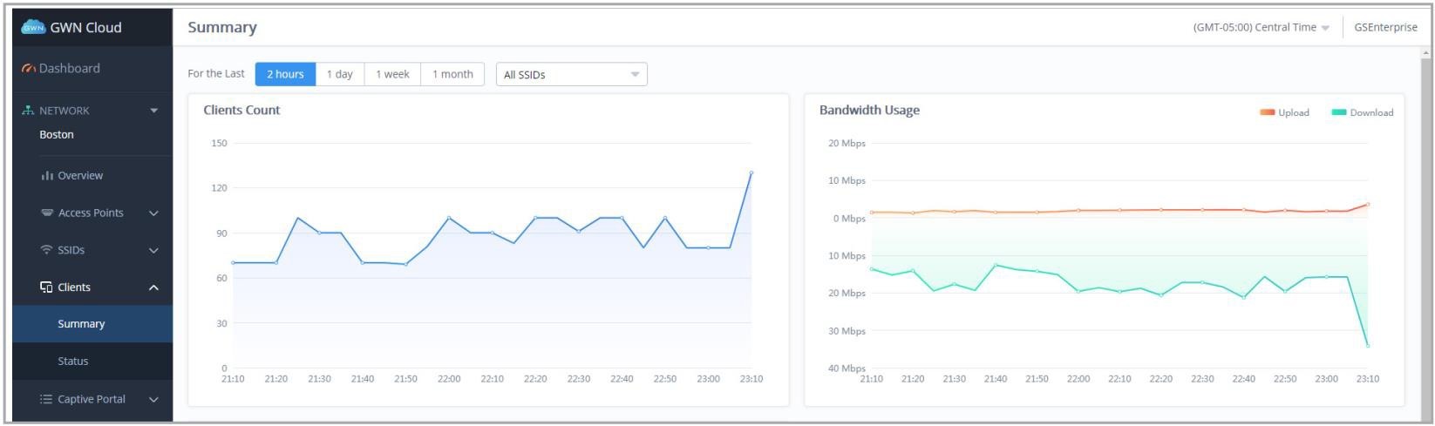Collapse the Clients chevron
This screenshot has height=426, width=1435.
click(153, 287)
